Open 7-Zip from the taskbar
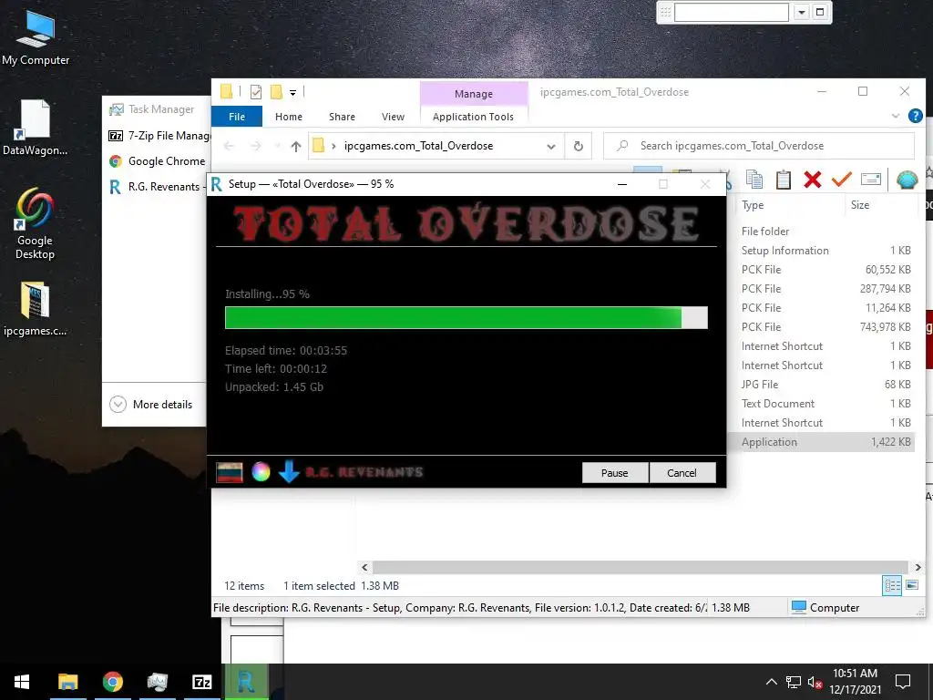This screenshot has width=933, height=700. click(201, 682)
